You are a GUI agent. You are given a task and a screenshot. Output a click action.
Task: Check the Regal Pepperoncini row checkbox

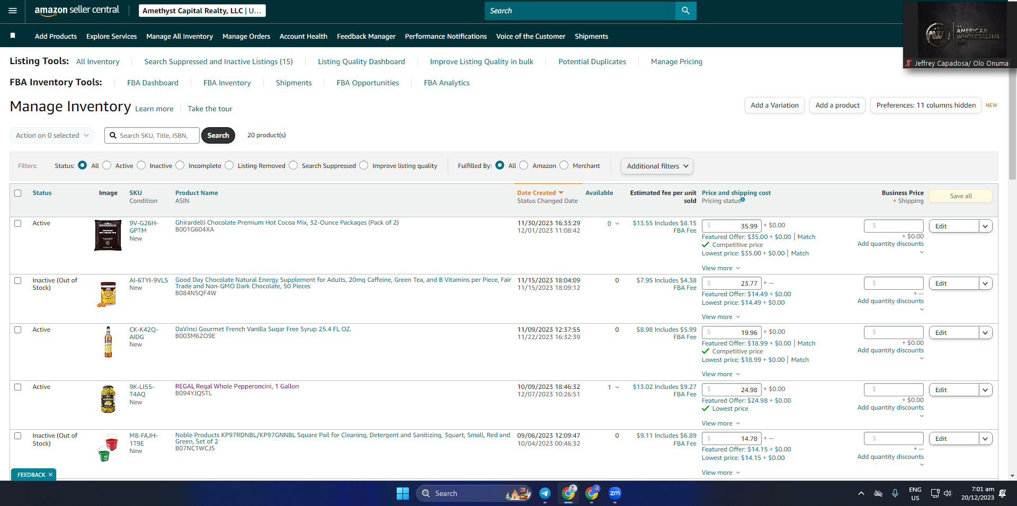click(x=18, y=387)
